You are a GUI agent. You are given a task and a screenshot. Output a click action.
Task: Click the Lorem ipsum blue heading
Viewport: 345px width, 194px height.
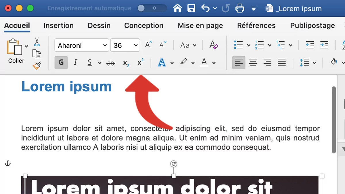(x=66, y=87)
